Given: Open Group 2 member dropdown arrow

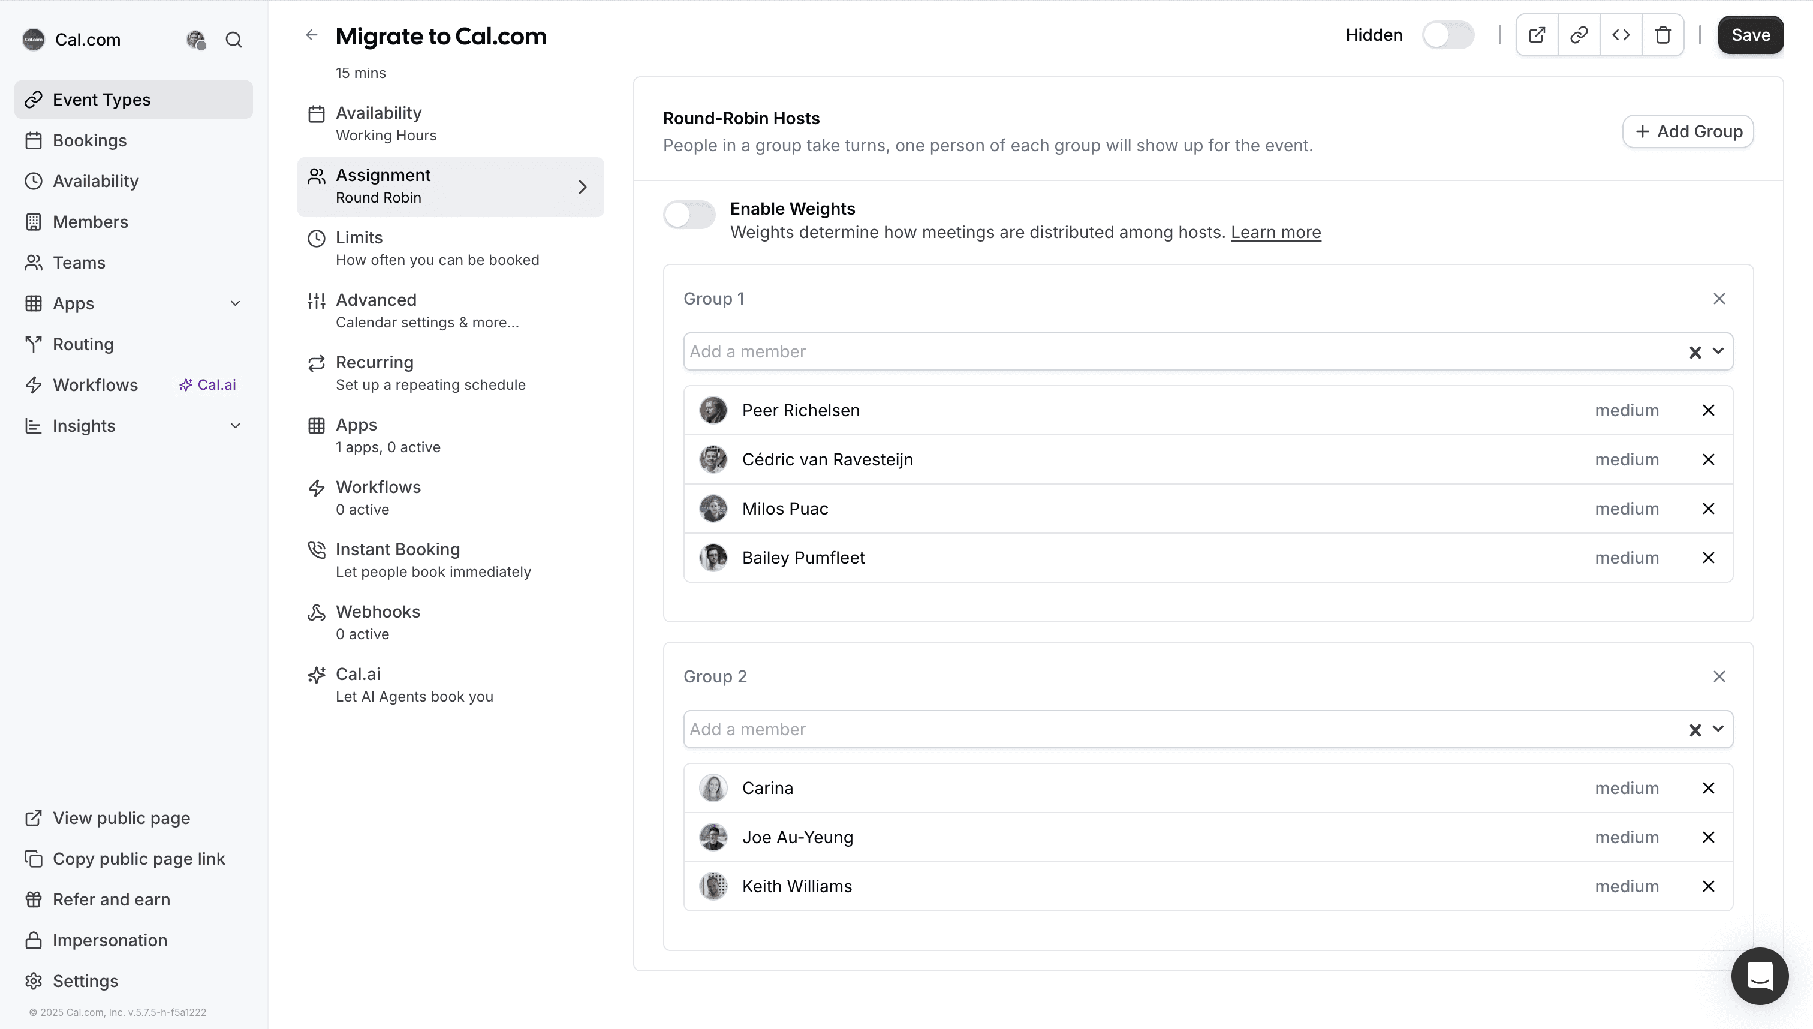Looking at the screenshot, I should coord(1718,729).
